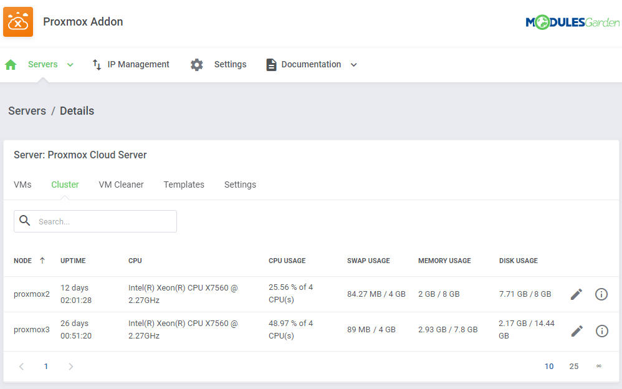Click memory value 2.93 GB / 7.8 GB

coord(448,329)
